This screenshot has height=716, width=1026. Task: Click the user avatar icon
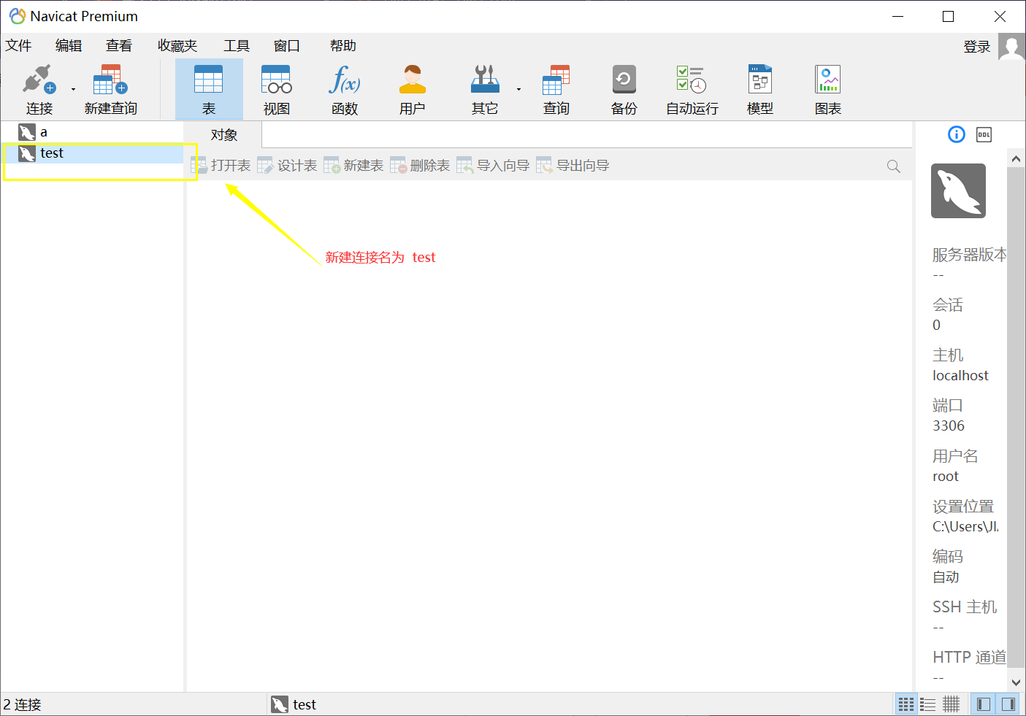[1011, 47]
